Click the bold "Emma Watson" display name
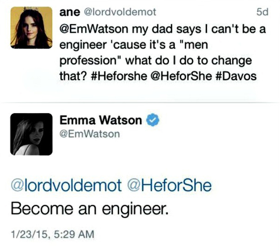The image size is (280, 251). point(101,120)
